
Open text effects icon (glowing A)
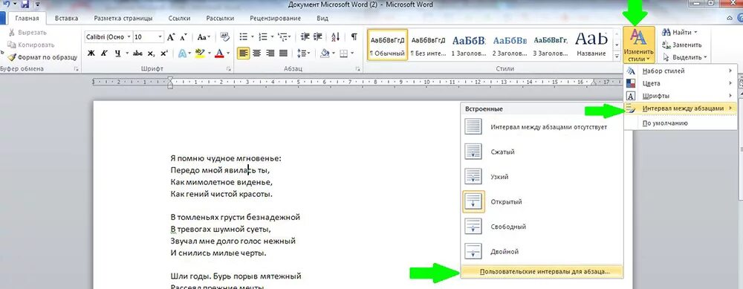[184, 53]
